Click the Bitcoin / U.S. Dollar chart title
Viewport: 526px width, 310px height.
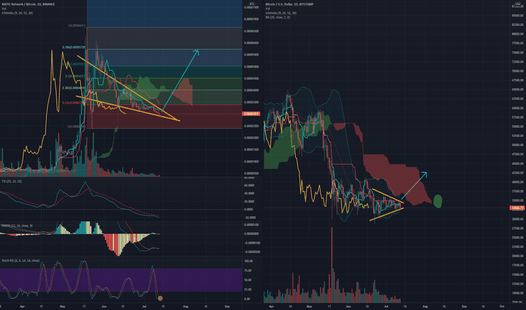[290, 5]
